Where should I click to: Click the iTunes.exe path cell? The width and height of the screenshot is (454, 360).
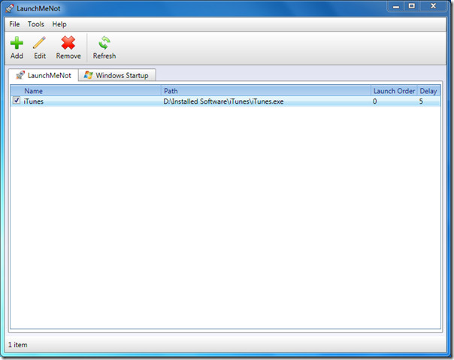tap(223, 101)
